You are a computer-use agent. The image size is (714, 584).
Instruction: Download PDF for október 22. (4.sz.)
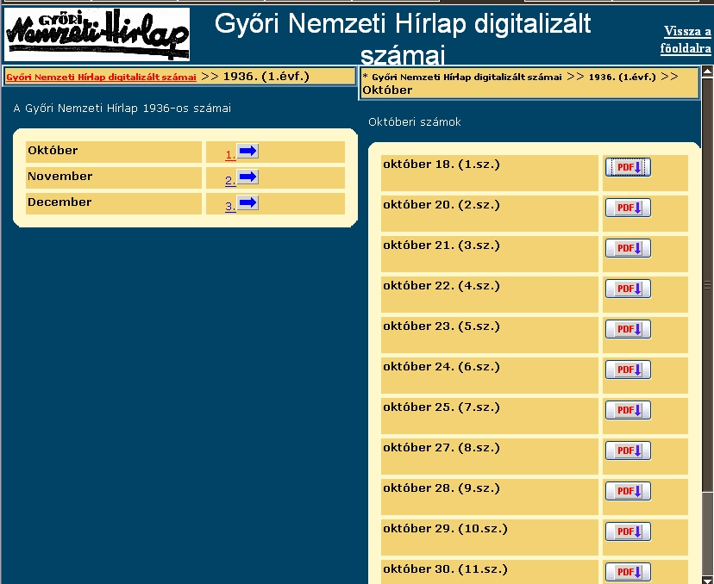tap(628, 289)
